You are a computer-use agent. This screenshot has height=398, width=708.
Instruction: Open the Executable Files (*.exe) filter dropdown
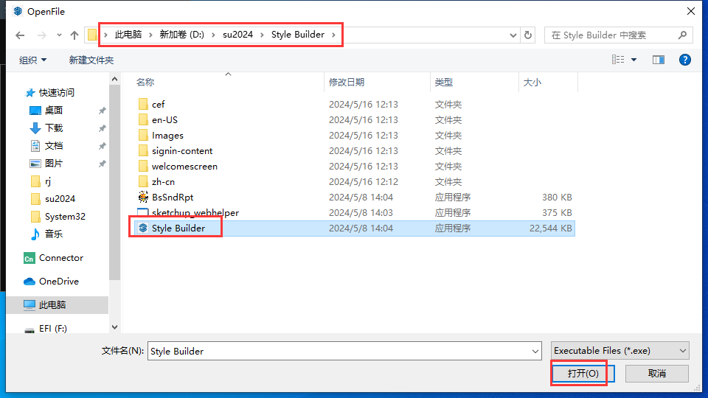(x=620, y=351)
